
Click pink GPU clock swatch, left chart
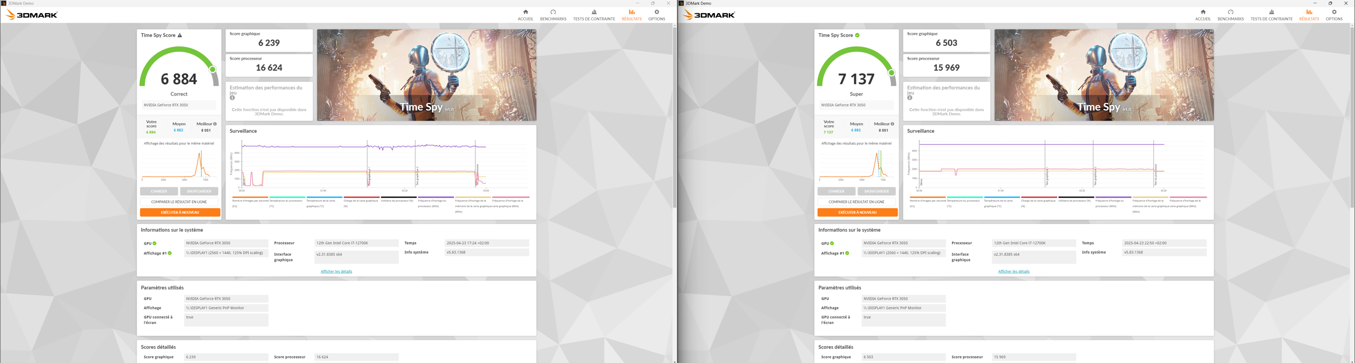(510, 197)
